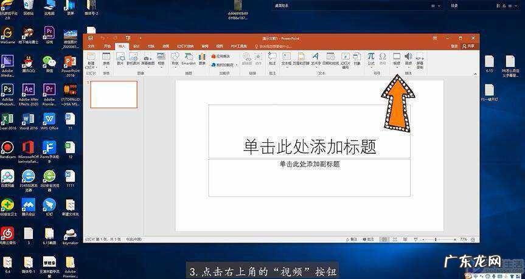Click the Share (共享) button
Screen dimensions: 525x279
click(468, 46)
